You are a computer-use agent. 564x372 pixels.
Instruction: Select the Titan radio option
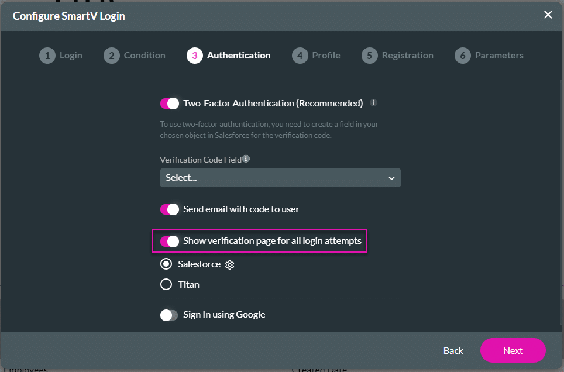pos(166,285)
